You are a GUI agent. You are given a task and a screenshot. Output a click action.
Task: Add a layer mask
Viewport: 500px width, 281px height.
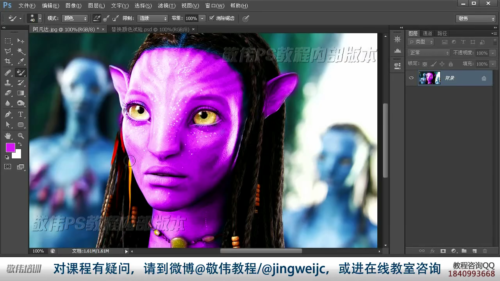point(443,251)
